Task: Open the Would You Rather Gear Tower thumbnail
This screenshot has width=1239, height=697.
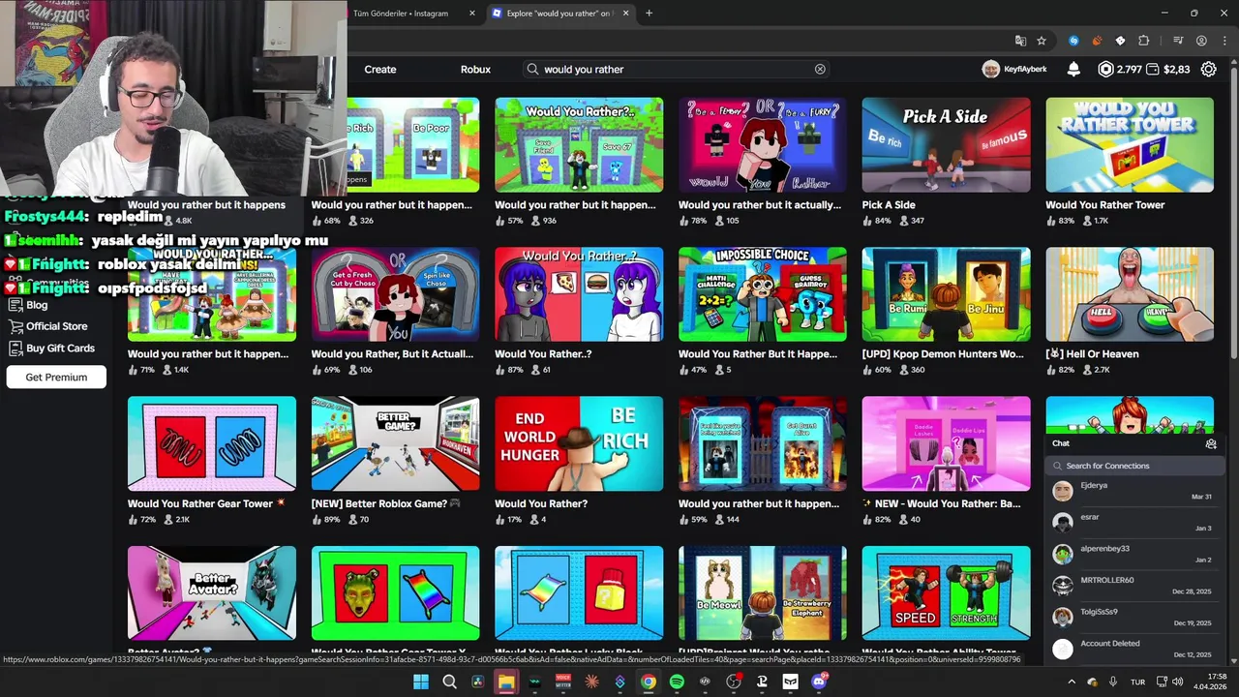Action: point(212,443)
